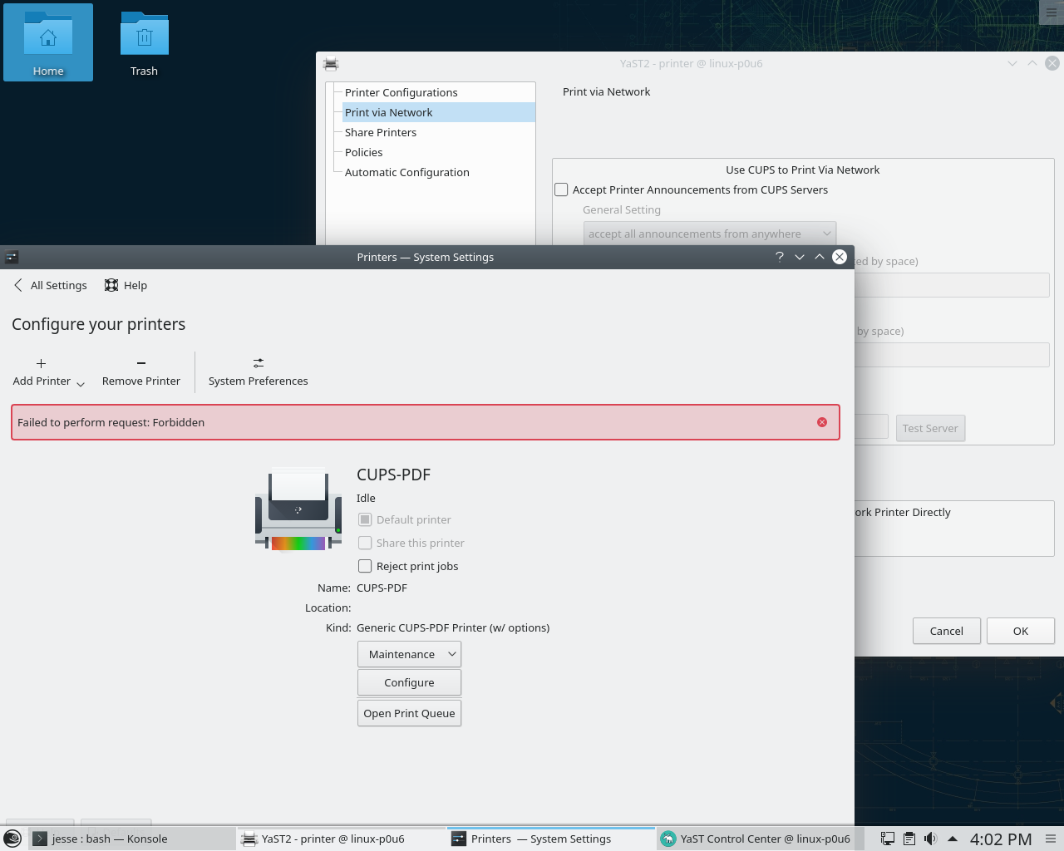1064x851 pixels.
Task: Go back to All Settings
Action: (x=50, y=285)
